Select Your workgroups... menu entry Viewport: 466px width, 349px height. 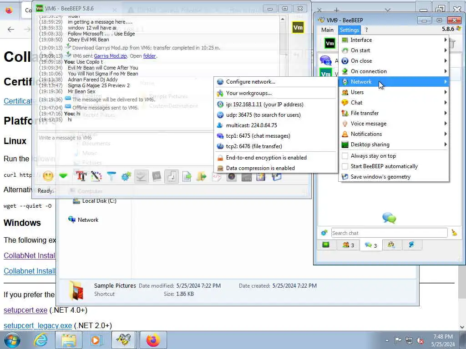(276, 93)
